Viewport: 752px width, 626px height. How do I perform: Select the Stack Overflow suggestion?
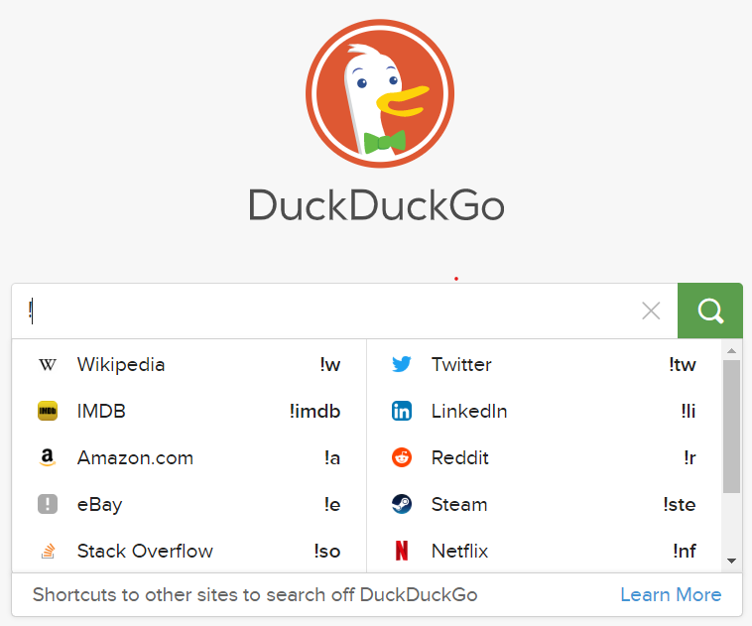click(189, 551)
